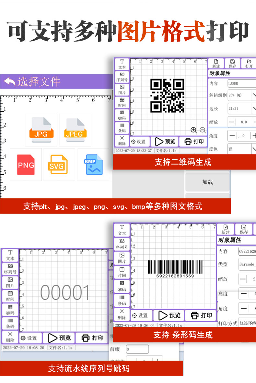Open the 类型 Barcode_ dropdown
256x383 pixels.
(247, 264)
